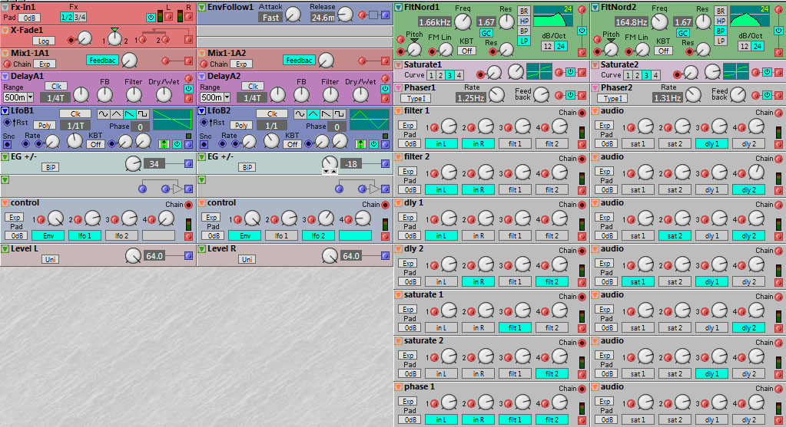Click the Uni button in Level L
The height and width of the screenshot is (427, 786).
point(50,259)
